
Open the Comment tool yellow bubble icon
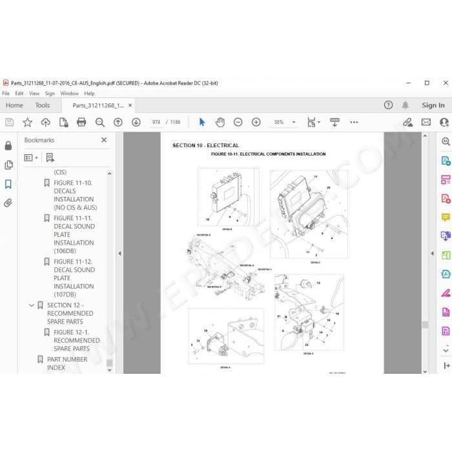click(x=446, y=217)
